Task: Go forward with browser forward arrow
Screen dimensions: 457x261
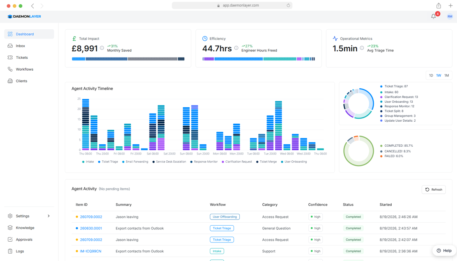Action: [42, 6]
